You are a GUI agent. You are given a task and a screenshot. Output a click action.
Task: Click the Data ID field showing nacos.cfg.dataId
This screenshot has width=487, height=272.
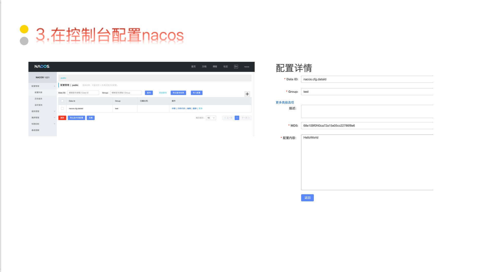(367, 79)
